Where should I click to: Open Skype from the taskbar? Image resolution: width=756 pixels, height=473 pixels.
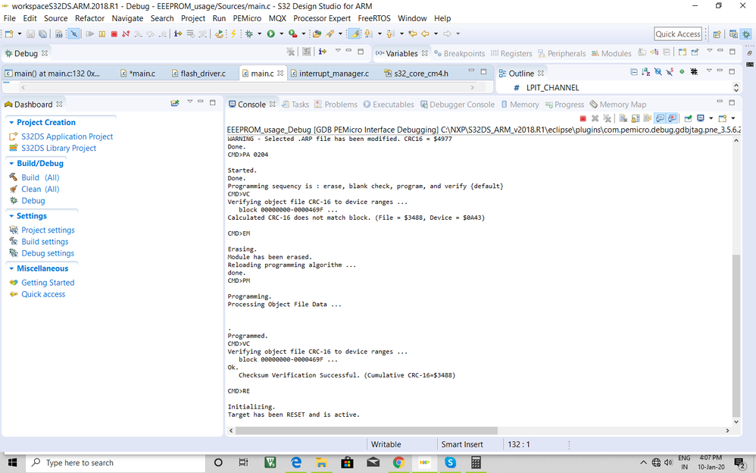pyautogui.click(x=450, y=462)
